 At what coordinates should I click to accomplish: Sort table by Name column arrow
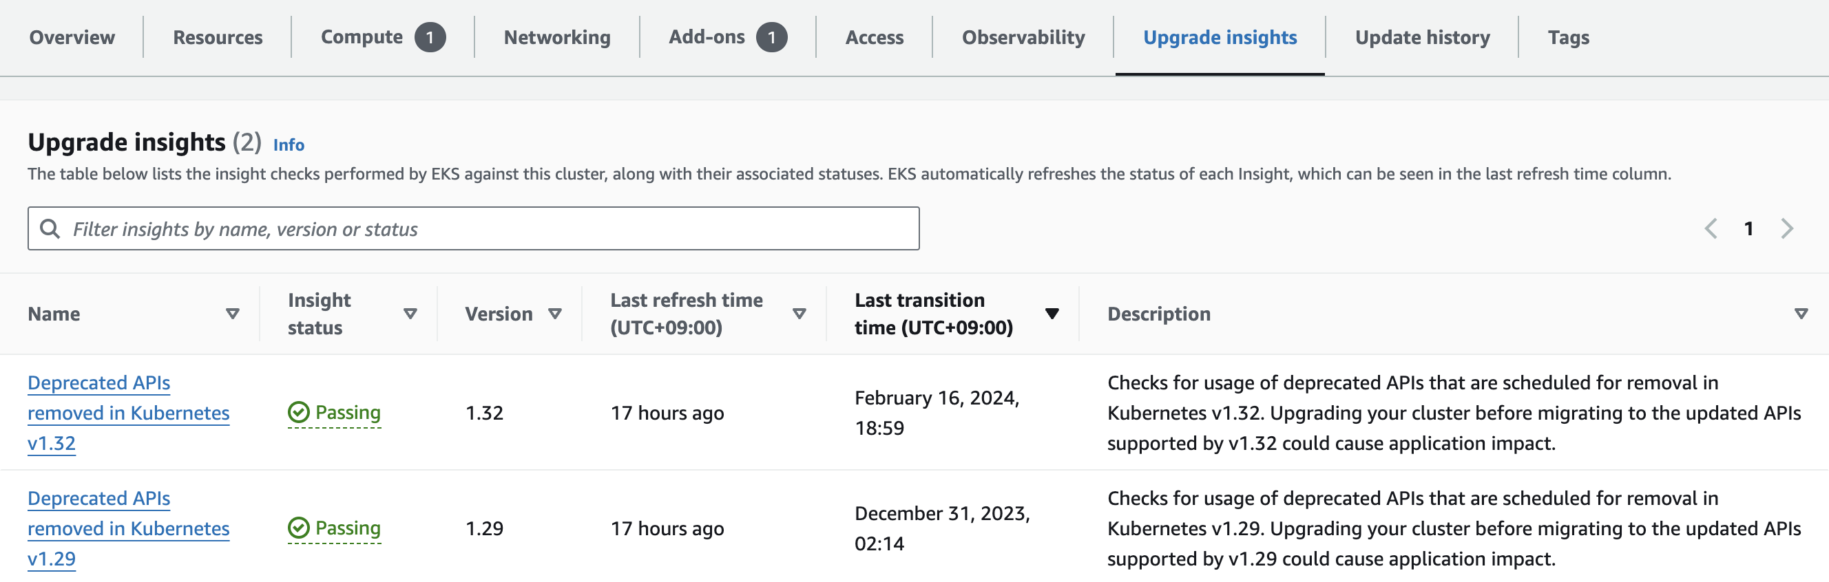pyautogui.click(x=232, y=314)
